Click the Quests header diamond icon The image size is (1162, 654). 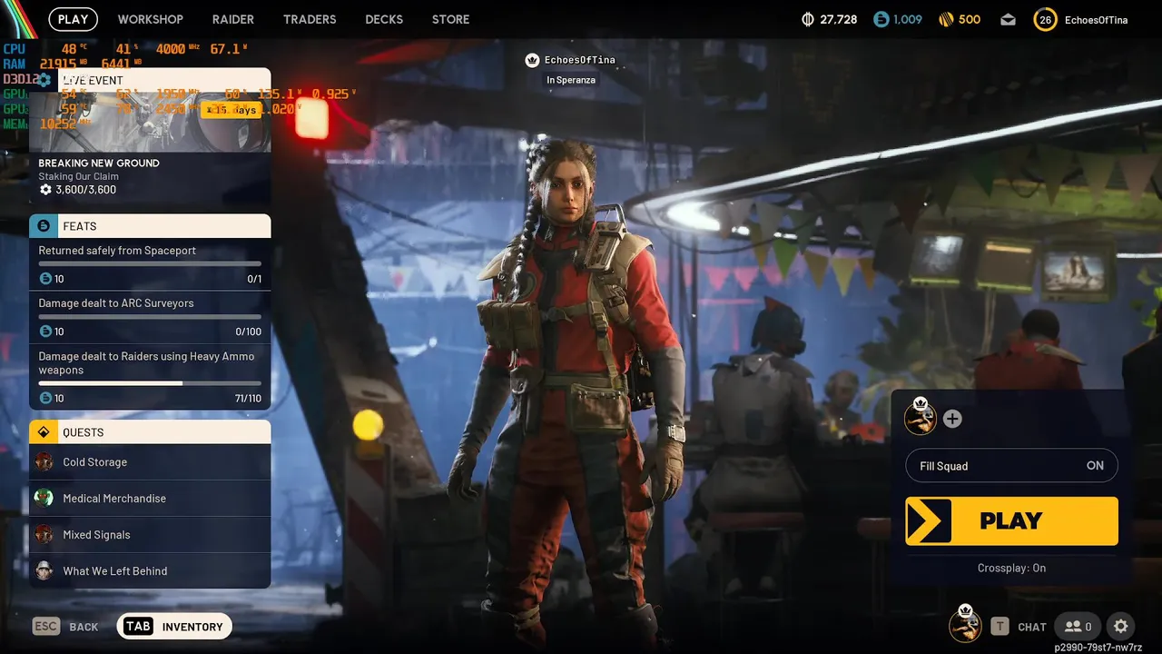click(x=44, y=432)
